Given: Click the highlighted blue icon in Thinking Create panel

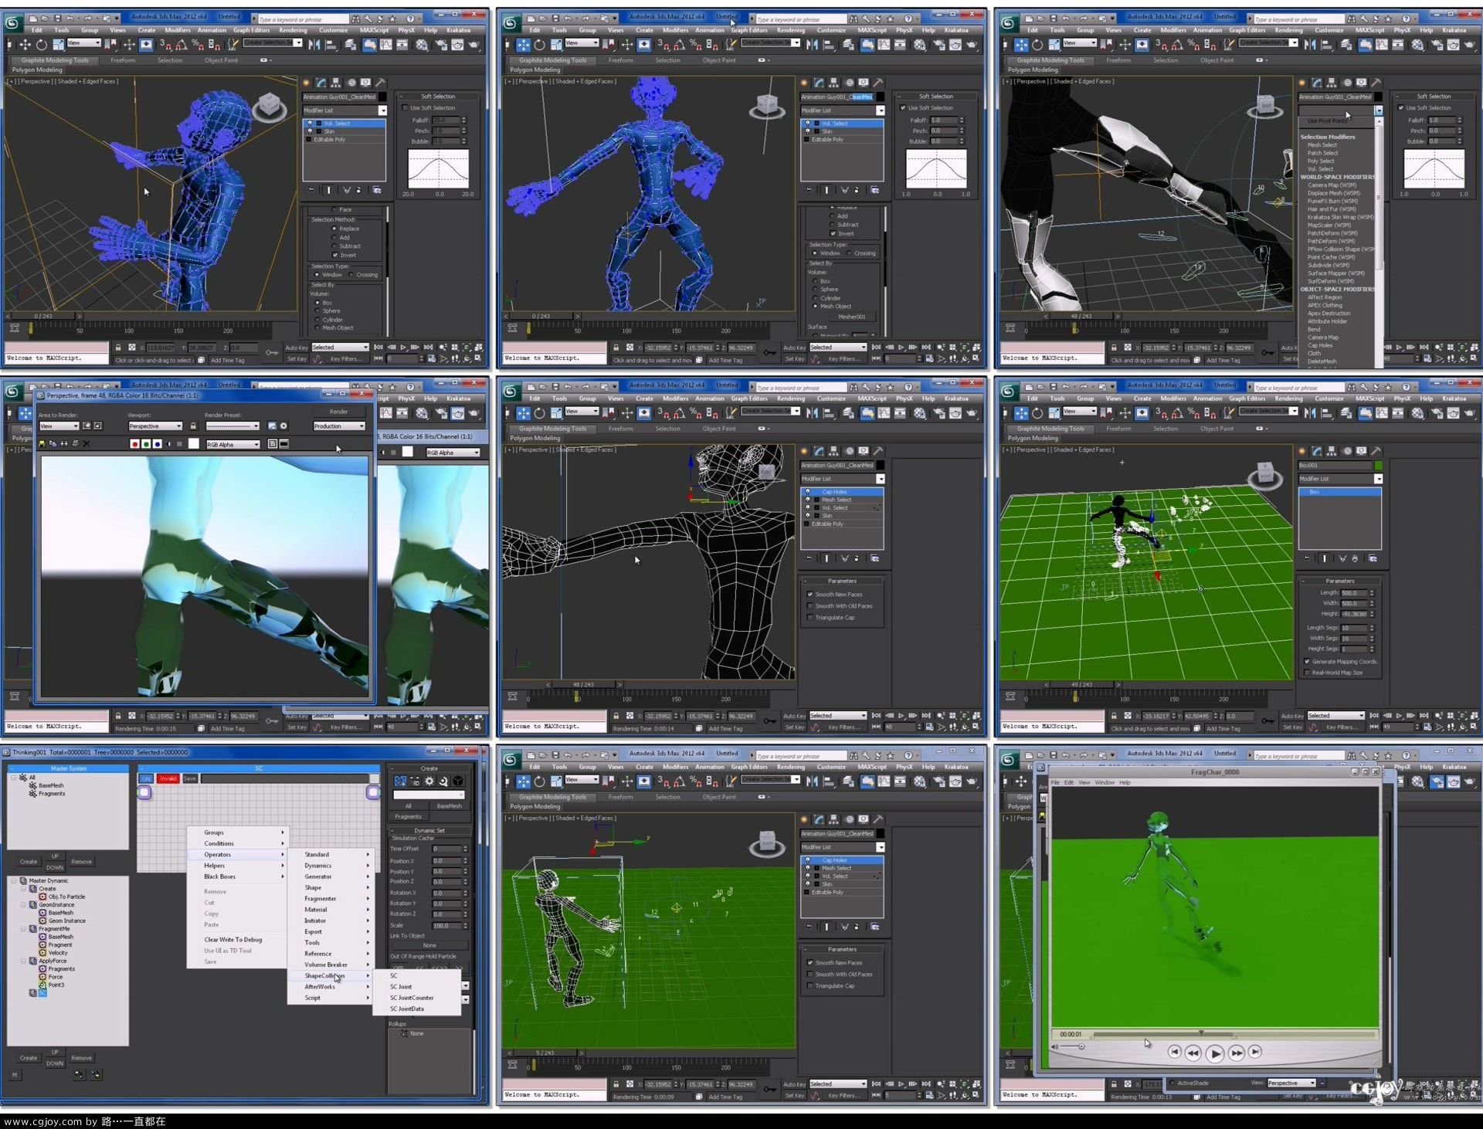Looking at the screenshot, I should [x=400, y=781].
